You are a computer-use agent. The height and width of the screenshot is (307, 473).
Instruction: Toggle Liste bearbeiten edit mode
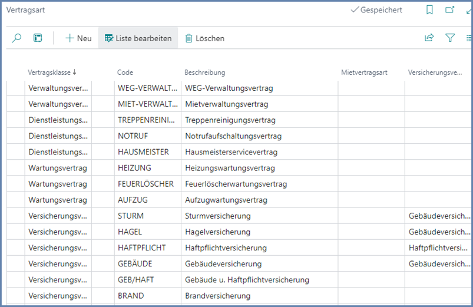pos(138,38)
